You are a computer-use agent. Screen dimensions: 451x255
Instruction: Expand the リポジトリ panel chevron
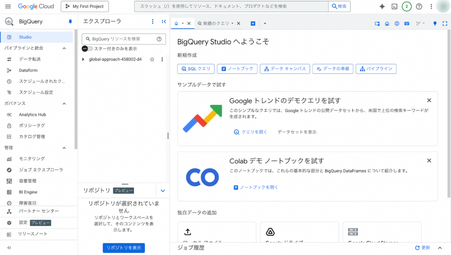[x=163, y=191]
